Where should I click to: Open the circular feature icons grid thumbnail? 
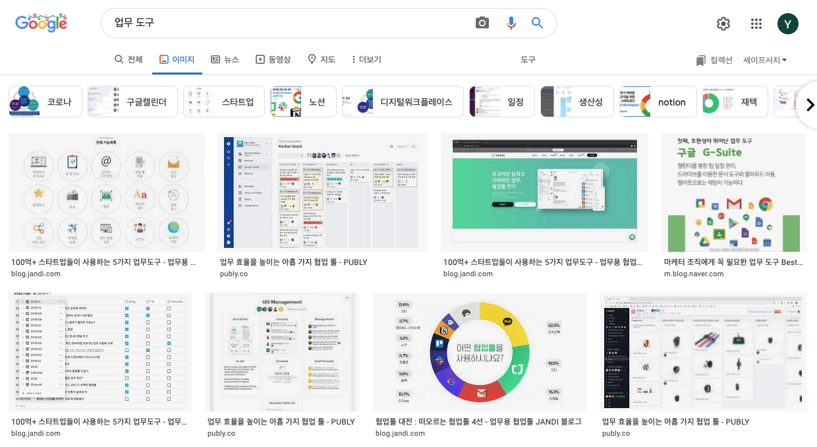(x=106, y=193)
